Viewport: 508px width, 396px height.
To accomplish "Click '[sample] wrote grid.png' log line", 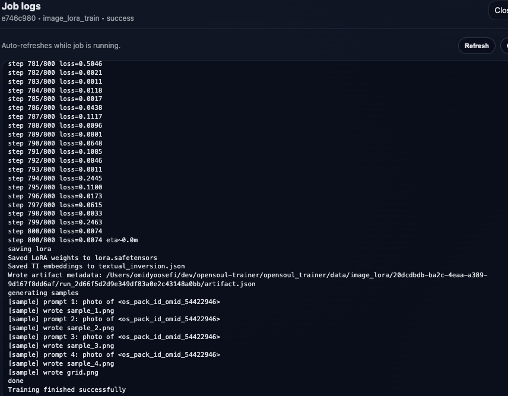I will pyautogui.click(x=53, y=372).
